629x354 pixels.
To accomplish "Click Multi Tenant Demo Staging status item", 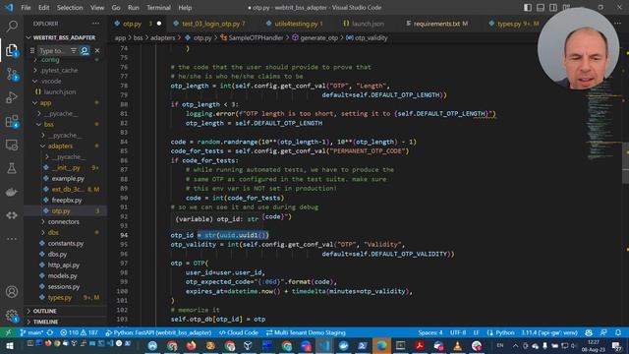I will (306, 332).
